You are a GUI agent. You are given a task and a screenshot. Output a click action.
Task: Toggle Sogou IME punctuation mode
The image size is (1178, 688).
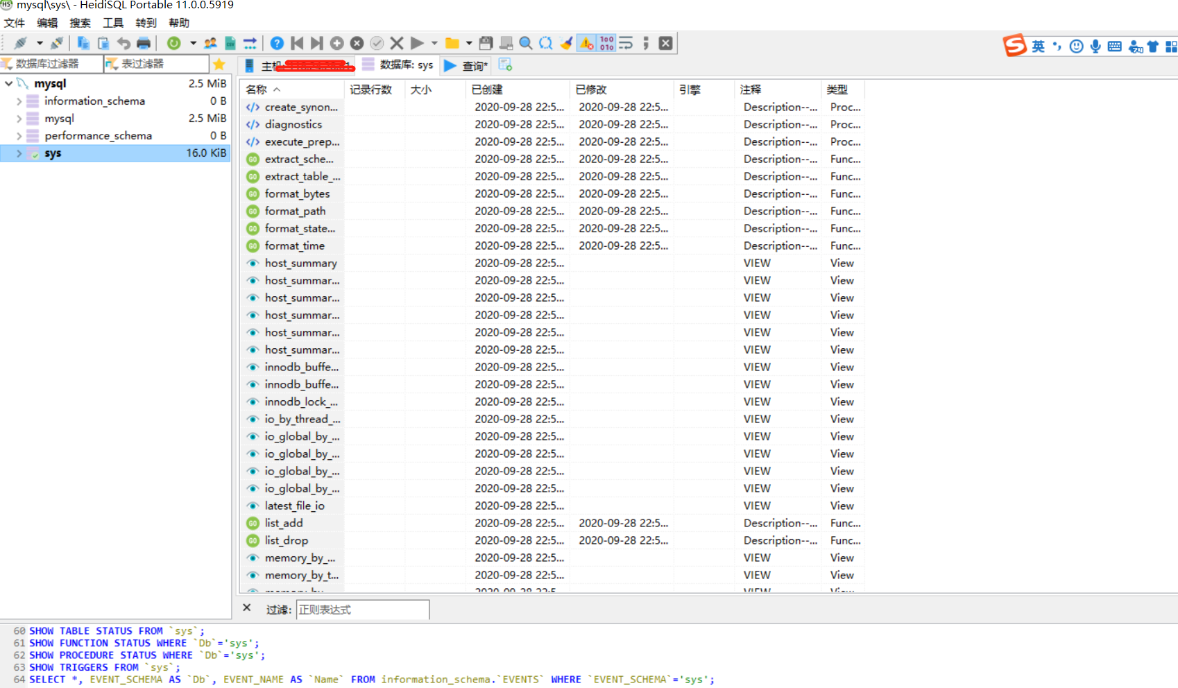[1057, 46]
